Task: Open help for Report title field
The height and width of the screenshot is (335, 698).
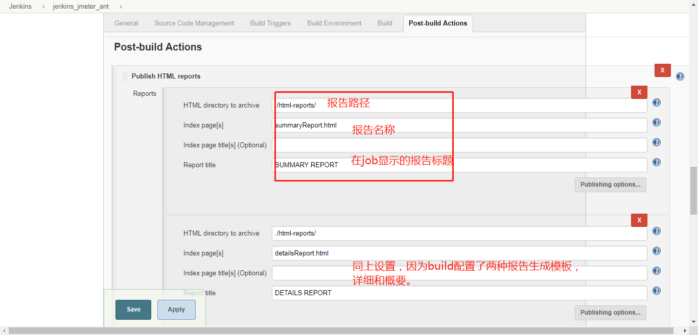Action: [656, 162]
